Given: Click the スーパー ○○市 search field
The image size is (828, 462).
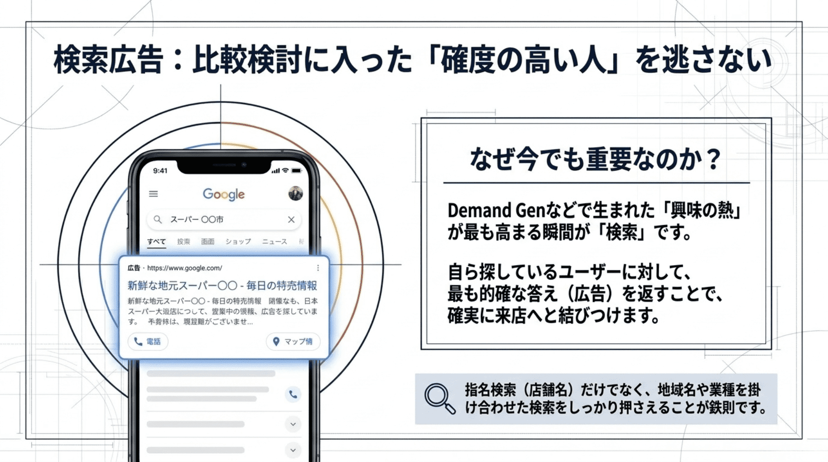Looking at the screenshot, I should click(x=224, y=220).
